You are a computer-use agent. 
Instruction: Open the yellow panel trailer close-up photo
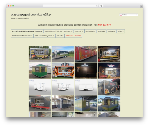86,103
